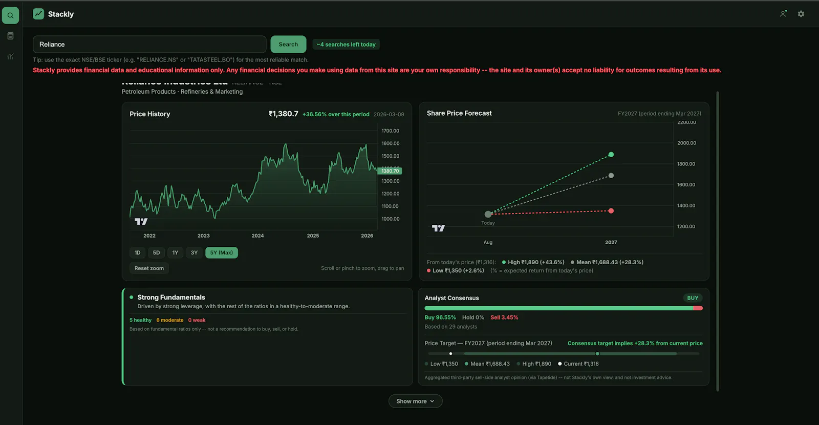Click the stock search input field
819x425 pixels.
[x=149, y=45]
